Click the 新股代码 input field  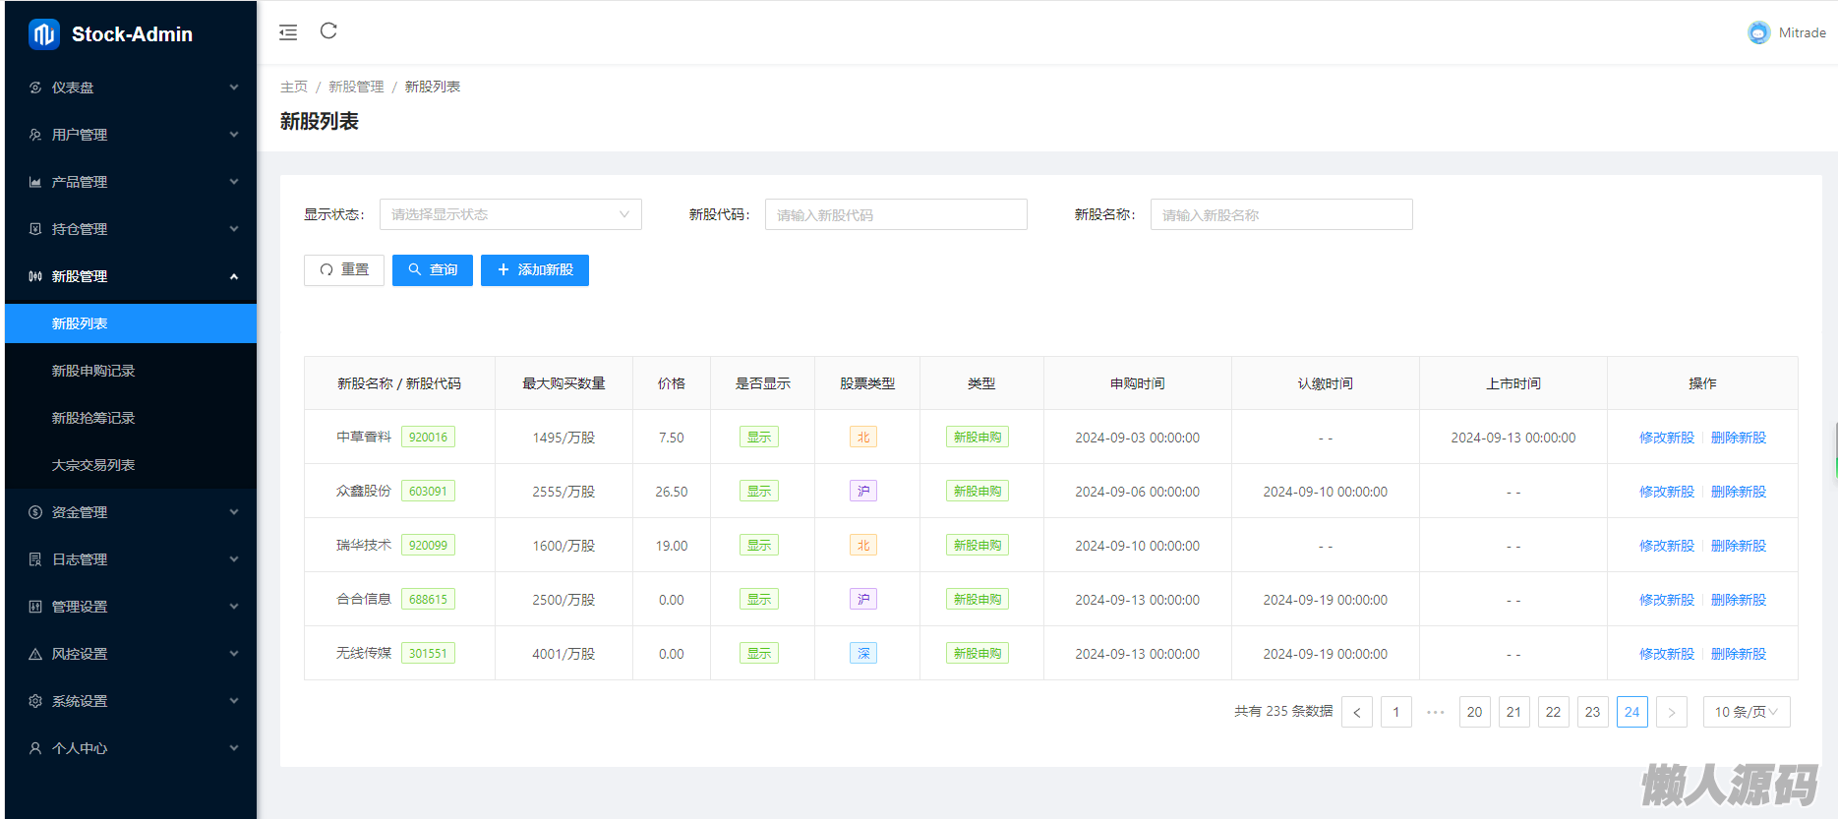[x=896, y=214]
